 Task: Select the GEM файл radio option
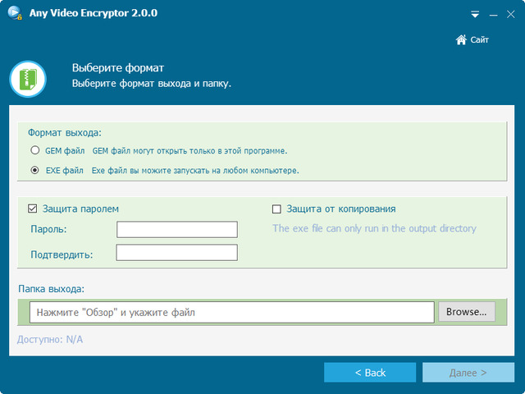[x=34, y=151]
